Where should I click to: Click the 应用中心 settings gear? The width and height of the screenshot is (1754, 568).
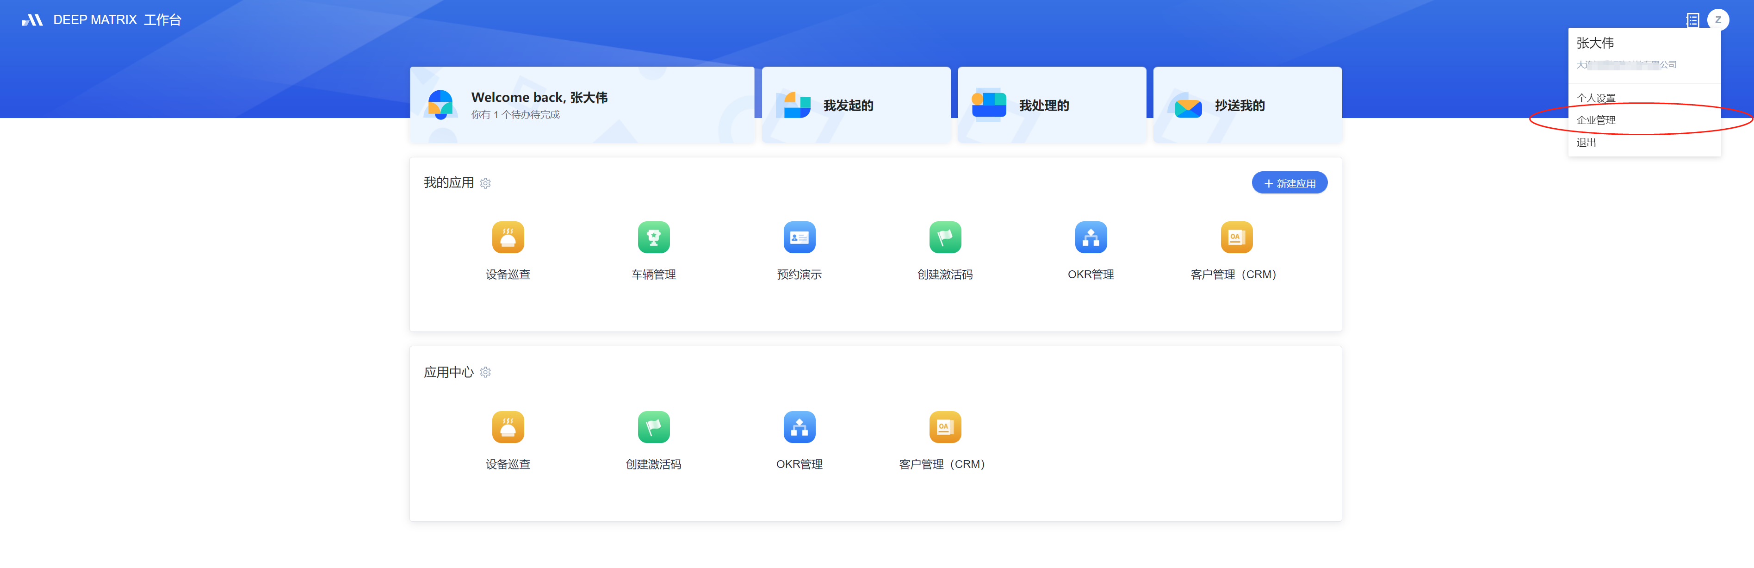point(485,373)
